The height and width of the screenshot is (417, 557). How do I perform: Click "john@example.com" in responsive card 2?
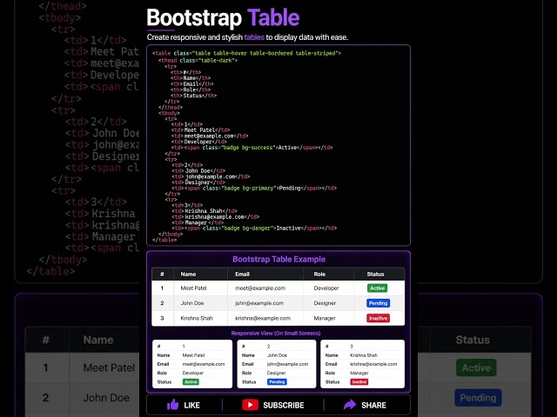click(287, 364)
